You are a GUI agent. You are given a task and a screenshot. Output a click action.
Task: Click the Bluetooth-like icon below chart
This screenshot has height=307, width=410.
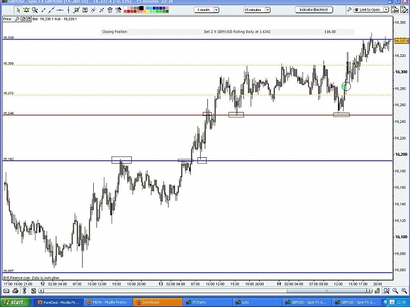tap(24, 291)
